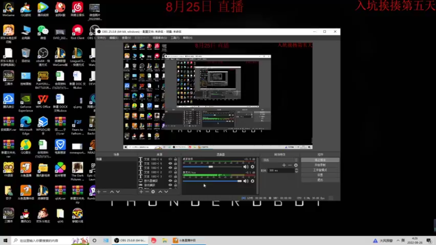Viewport: 436px width, 245px height.
Task: Adjust 桌面音频 desktop audio volume slider
Action: pyautogui.click(x=212, y=167)
